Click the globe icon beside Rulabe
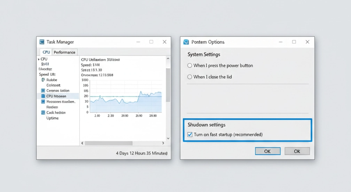This screenshot has height=192, width=351. 43,80
